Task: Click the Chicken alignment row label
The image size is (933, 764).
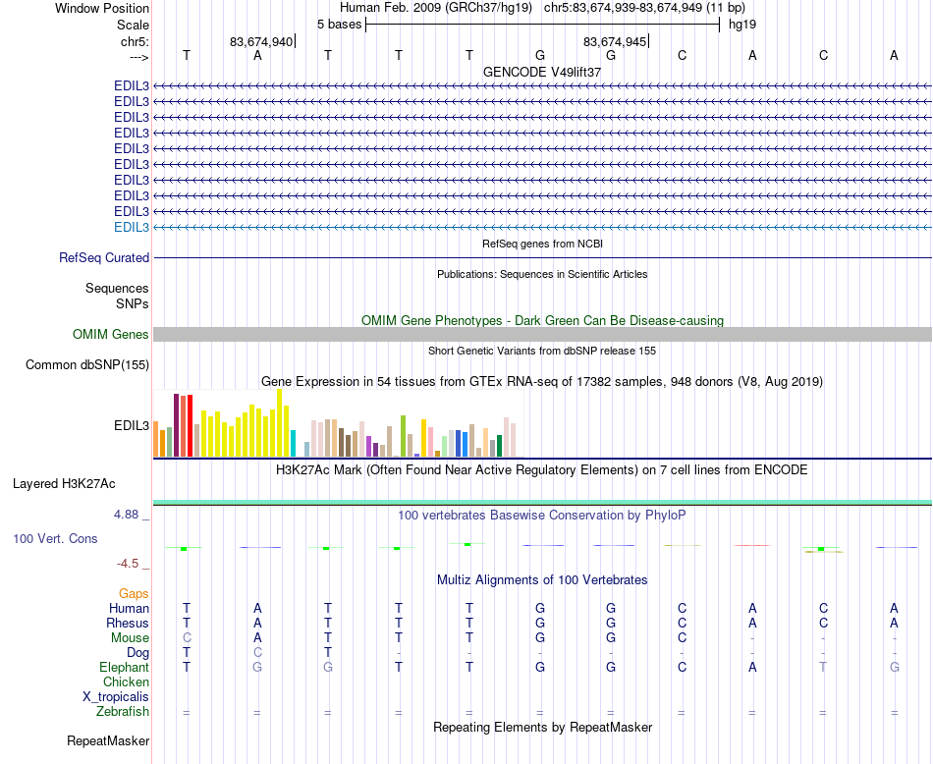Action: coord(126,682)
